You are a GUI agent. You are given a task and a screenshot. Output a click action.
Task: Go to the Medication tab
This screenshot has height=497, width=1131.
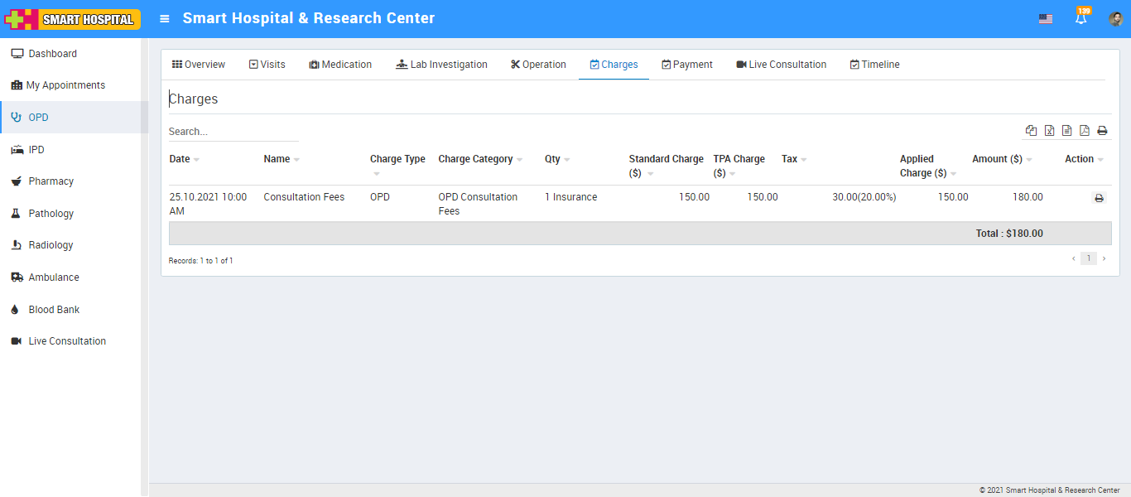point(339,65)
